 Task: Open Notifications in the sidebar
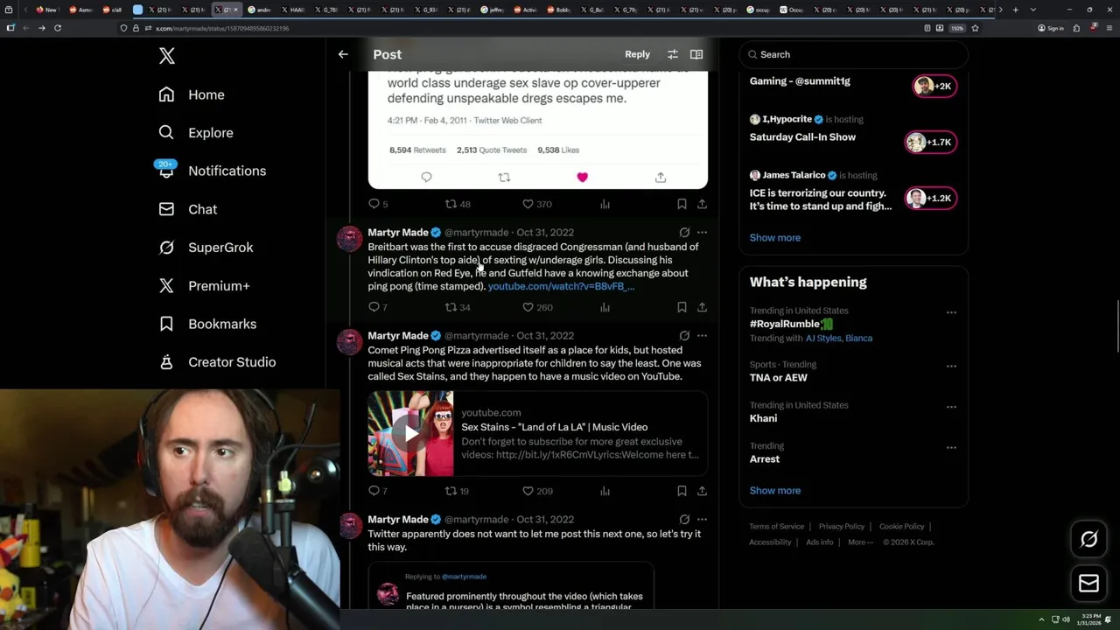coord(211,171)
